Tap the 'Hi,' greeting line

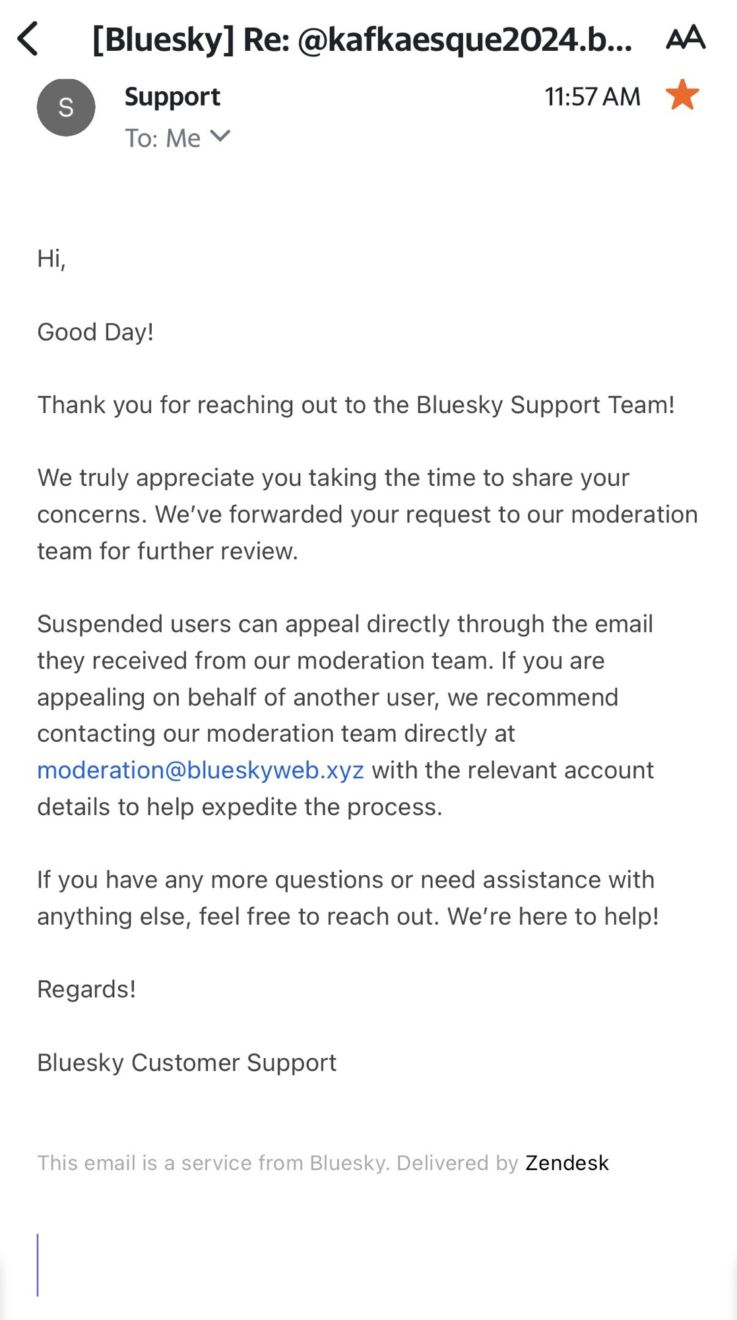(x=51, y=258)
